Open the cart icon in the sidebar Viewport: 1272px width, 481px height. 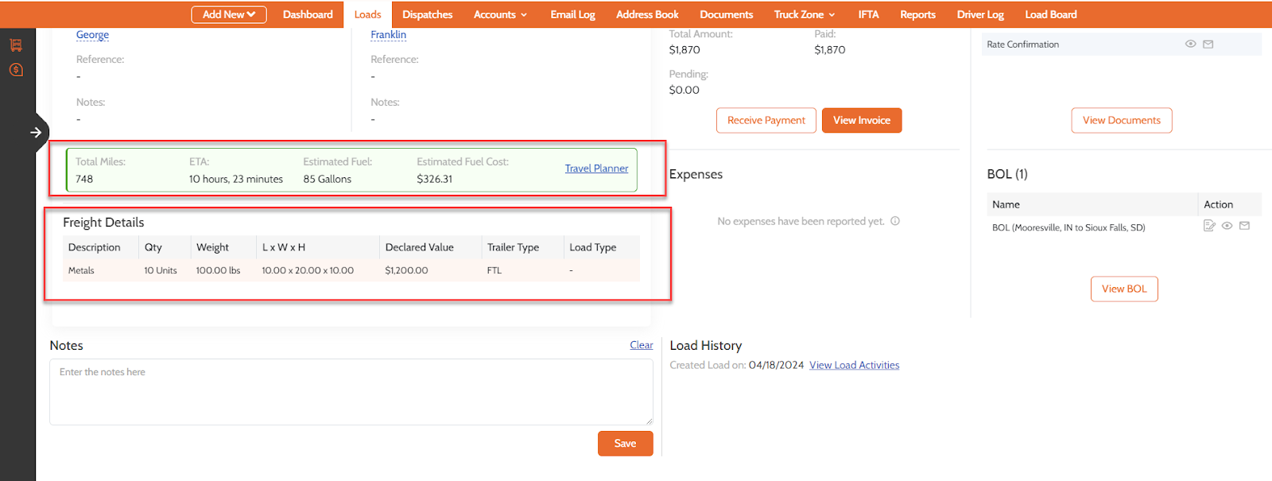pyautogui.click(x=16, y=45)
